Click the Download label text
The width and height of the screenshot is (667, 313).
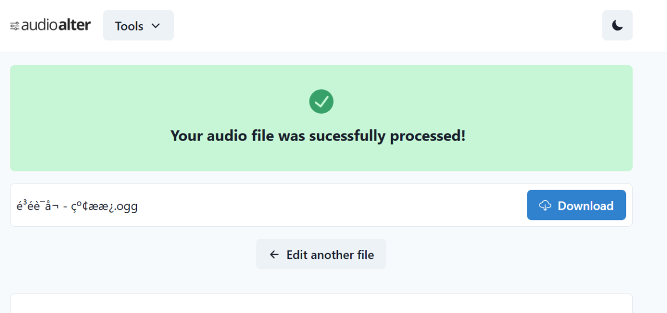[x=585, y=206]
